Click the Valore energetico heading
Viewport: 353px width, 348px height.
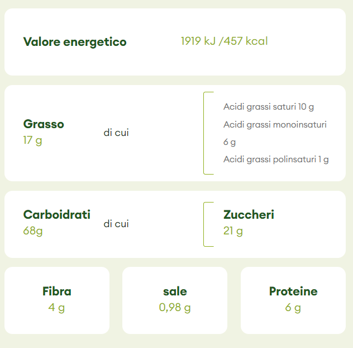75,42
